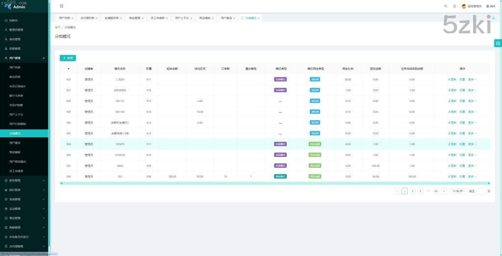The height and width of the screenshot is (256, 502).
Task: Select 银行卡列表 in the sidebar
Action: point(16,96)
